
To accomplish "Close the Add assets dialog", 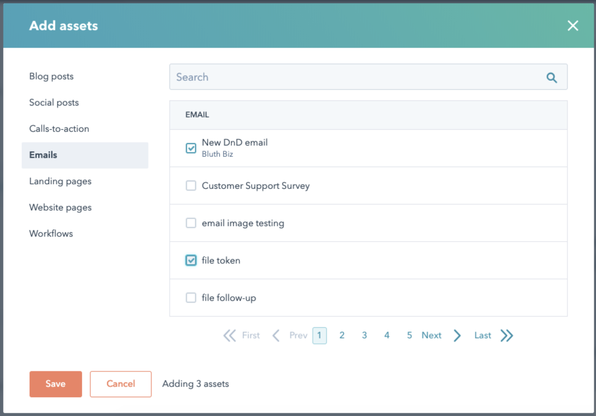I will 573,26.
